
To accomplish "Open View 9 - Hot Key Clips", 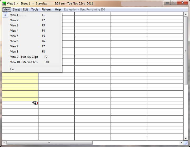I will [x=32, y=57].
